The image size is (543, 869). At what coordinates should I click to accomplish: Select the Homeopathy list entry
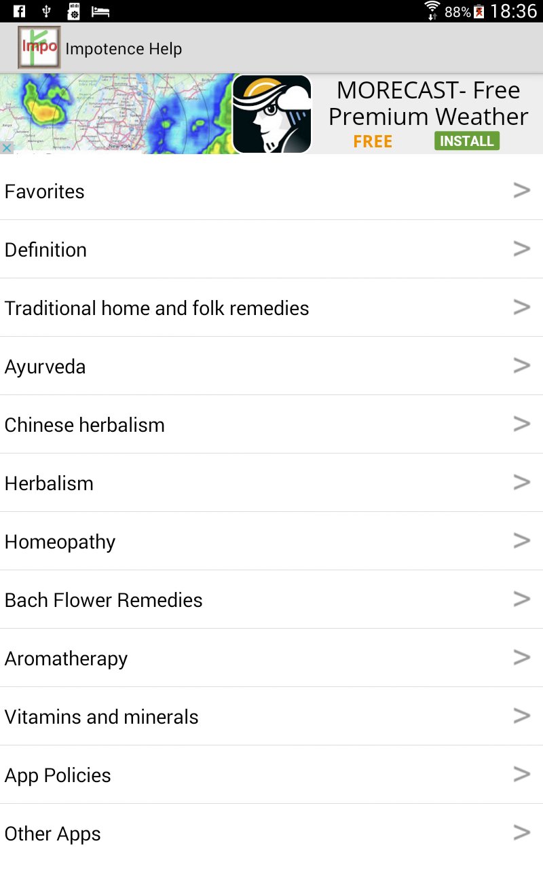click(x=271, y=541)
